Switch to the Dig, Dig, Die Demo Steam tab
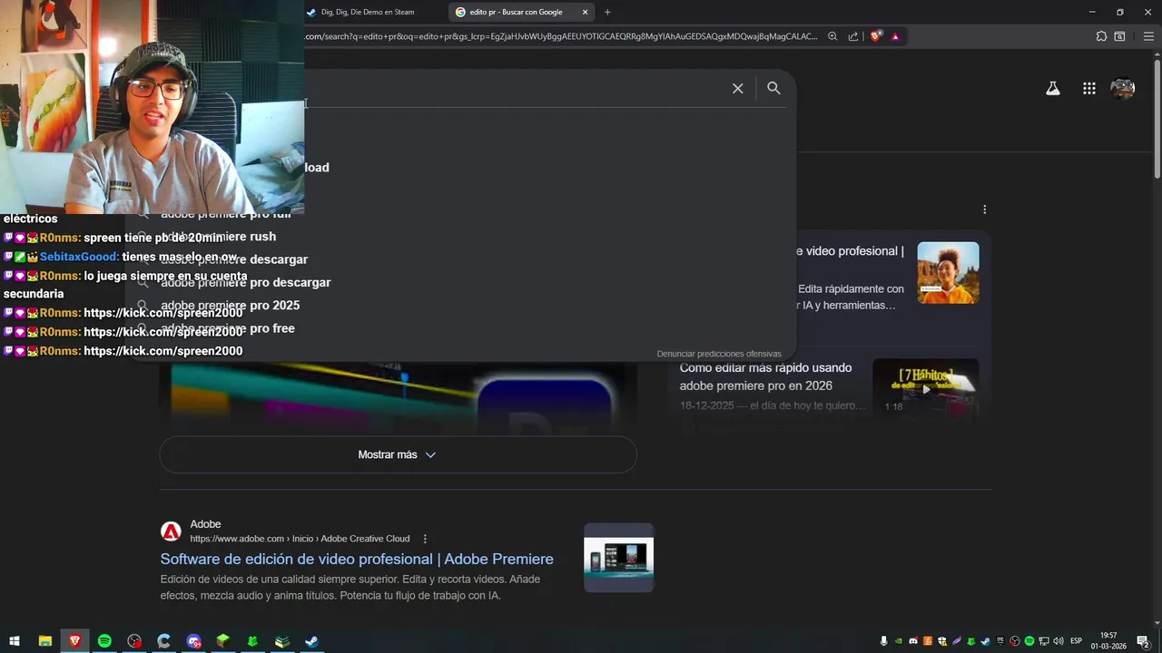The height and width of the screenshot is (653, 1162). point(368,12)
